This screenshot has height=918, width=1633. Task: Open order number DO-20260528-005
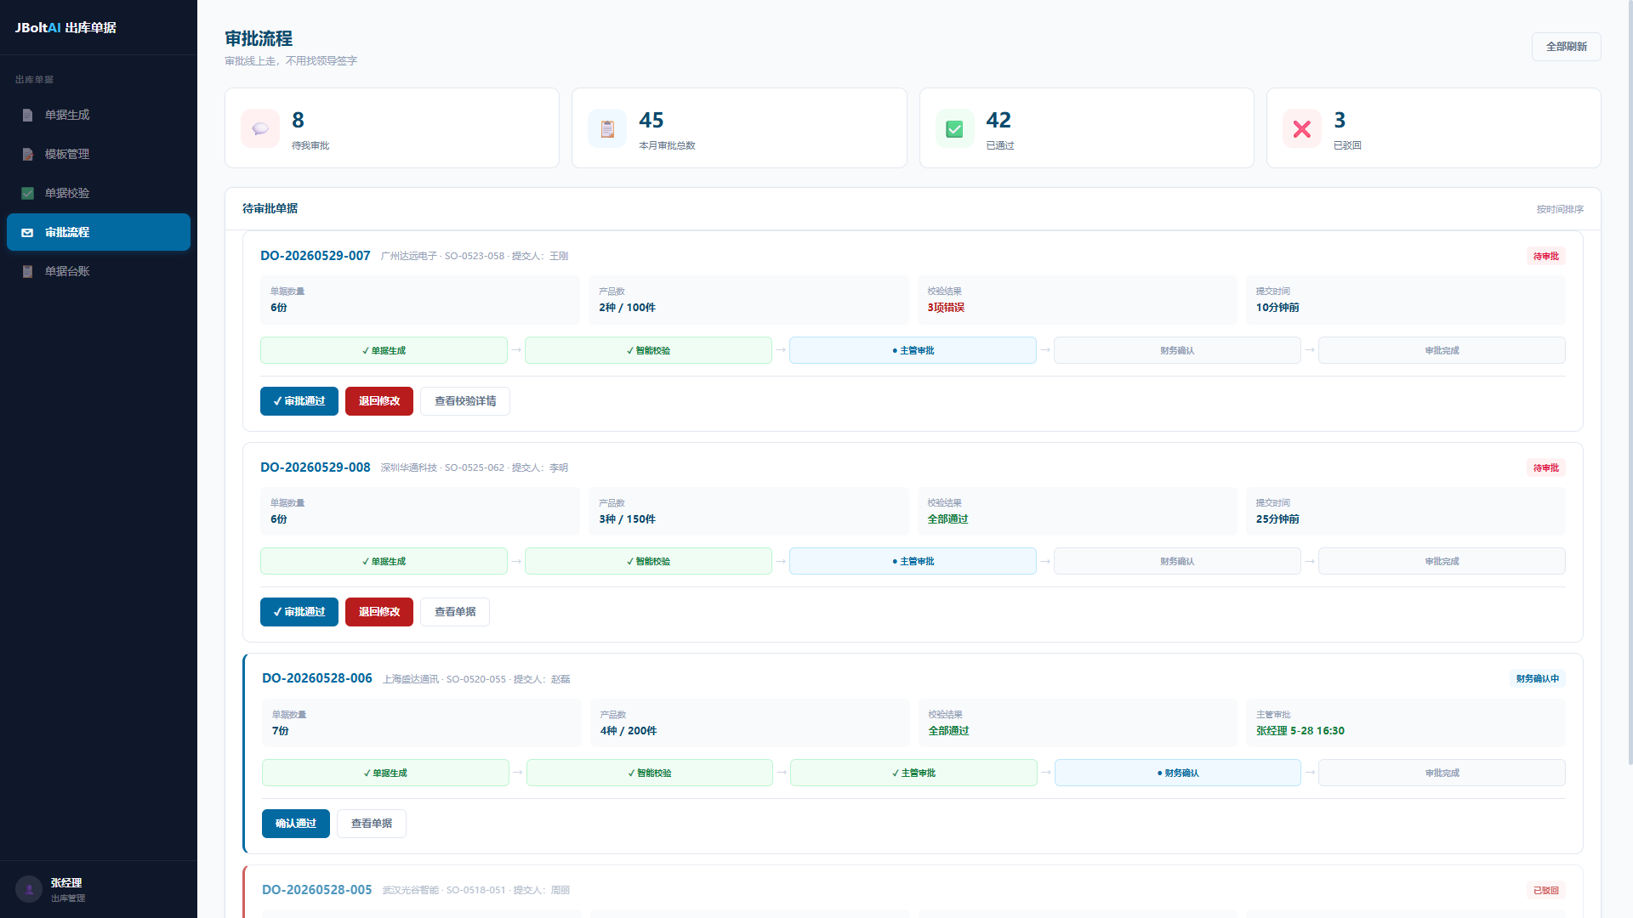coord(317,890)
